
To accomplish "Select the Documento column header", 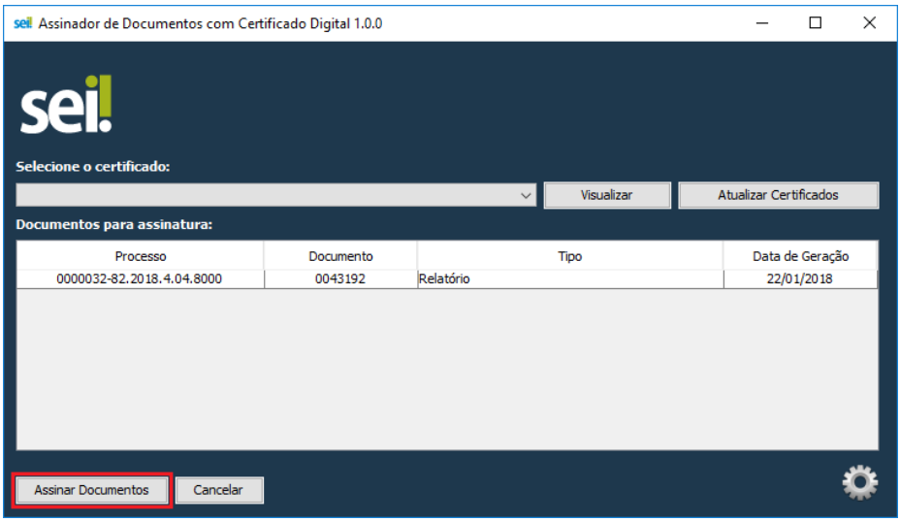I will pos(340,256).
